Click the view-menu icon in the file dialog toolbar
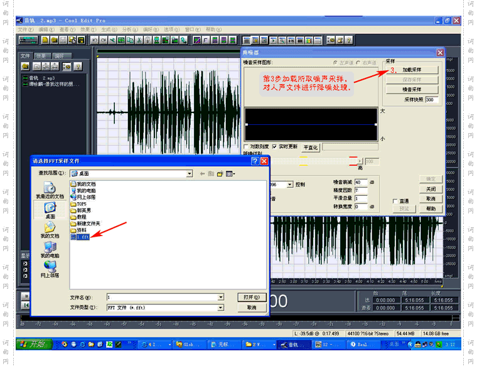The width and height of the screenshot is (477, 366). point(230,174)
